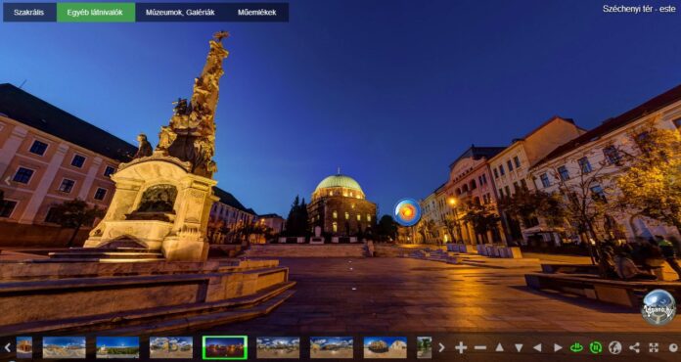Show previous thumbnails with the left chevron

[x=8, y=347]
